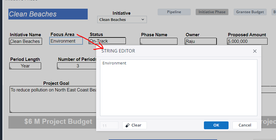Screen dimensions: 276x140
Task: Click the Owner field containing Raju
Action: coord(201,41)
